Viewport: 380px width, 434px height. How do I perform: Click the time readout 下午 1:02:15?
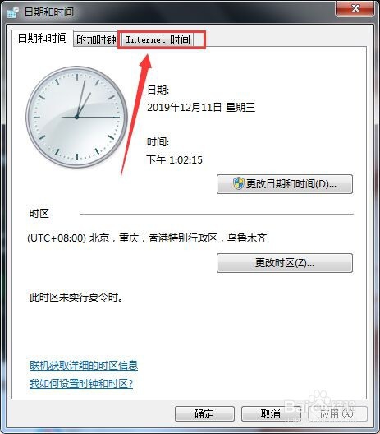tap(175, 159)
